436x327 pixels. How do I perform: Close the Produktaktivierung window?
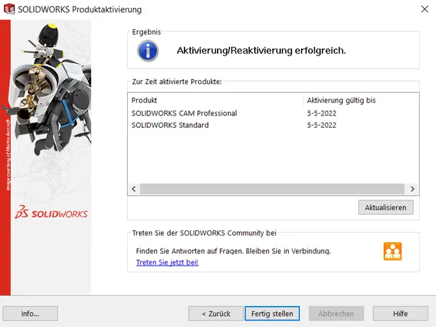coord(424,9)
